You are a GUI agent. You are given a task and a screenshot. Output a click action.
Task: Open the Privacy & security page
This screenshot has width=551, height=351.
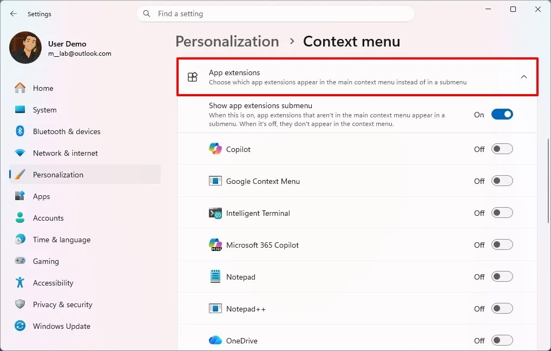tap(85, 304)
